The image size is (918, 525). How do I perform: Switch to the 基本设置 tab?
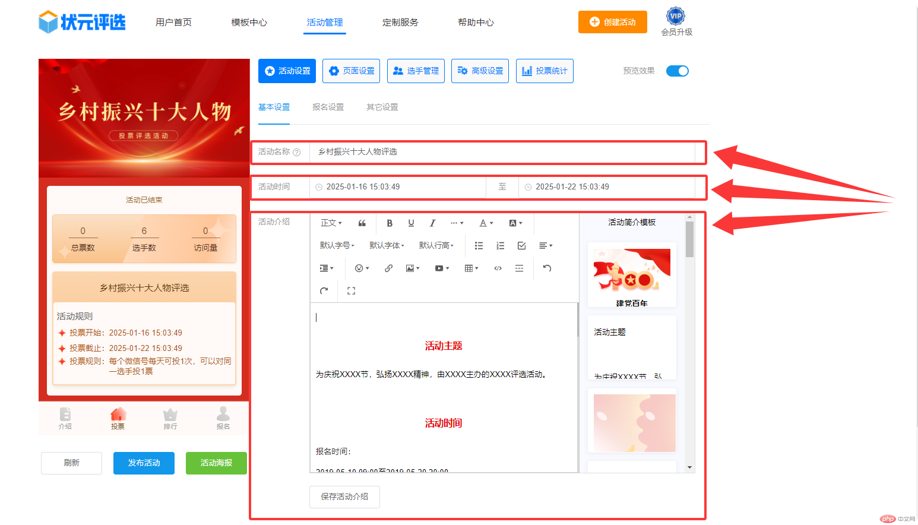click(x=274, y=107)
